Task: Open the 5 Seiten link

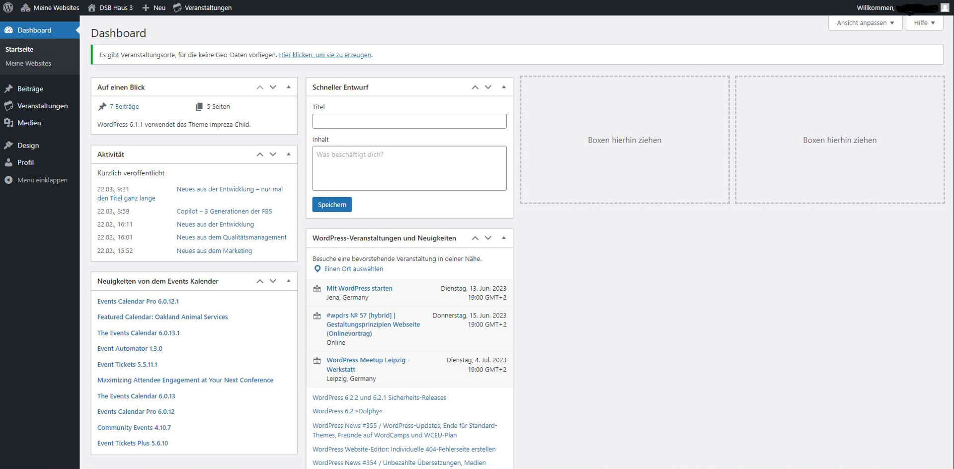Action: (x=218, y=106)
